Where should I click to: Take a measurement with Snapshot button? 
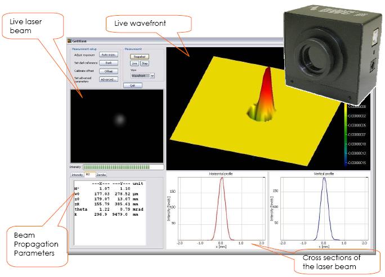click(x=140, y=57)
